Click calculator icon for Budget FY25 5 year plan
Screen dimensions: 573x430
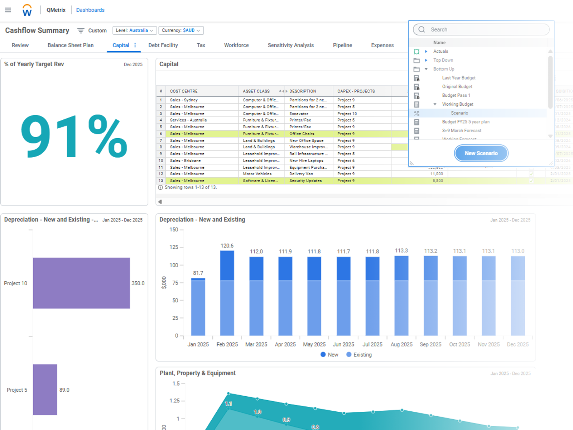[x=416, y=122]
